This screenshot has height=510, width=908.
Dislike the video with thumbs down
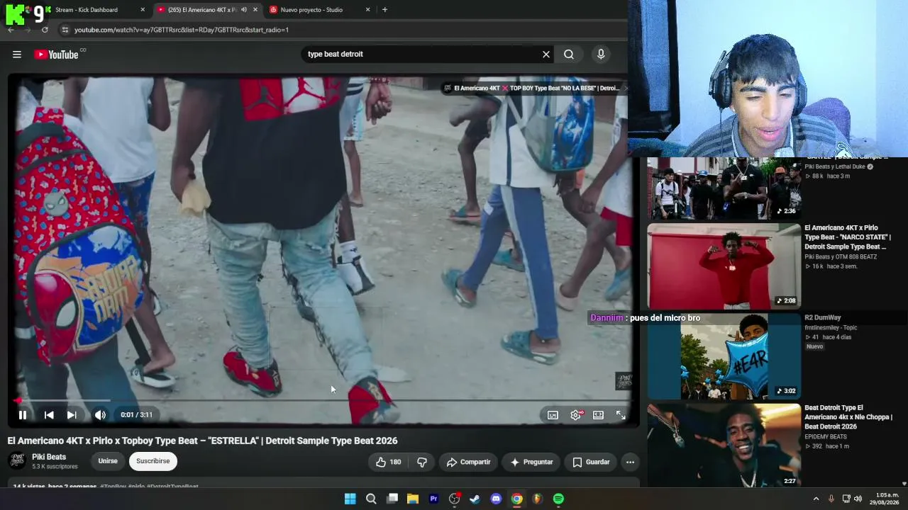pos(422,462)
